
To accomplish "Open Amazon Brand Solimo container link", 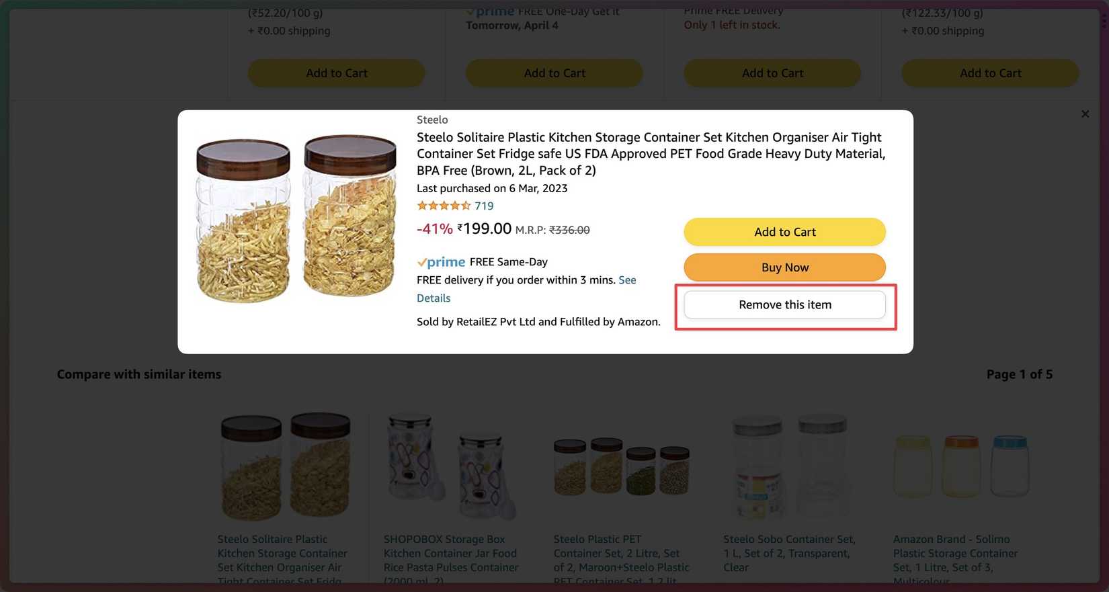I will (954, 553).
